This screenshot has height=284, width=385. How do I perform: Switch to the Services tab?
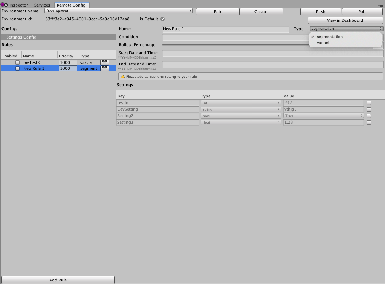[42, 5]
